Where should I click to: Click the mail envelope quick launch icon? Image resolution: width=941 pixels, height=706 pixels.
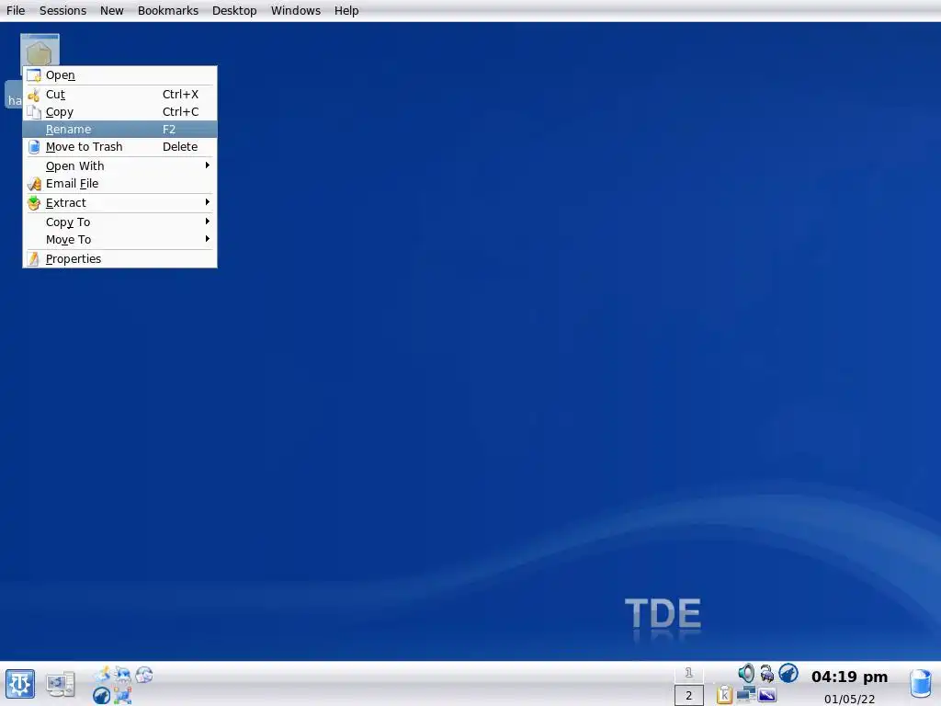click(x=122, y=674)
